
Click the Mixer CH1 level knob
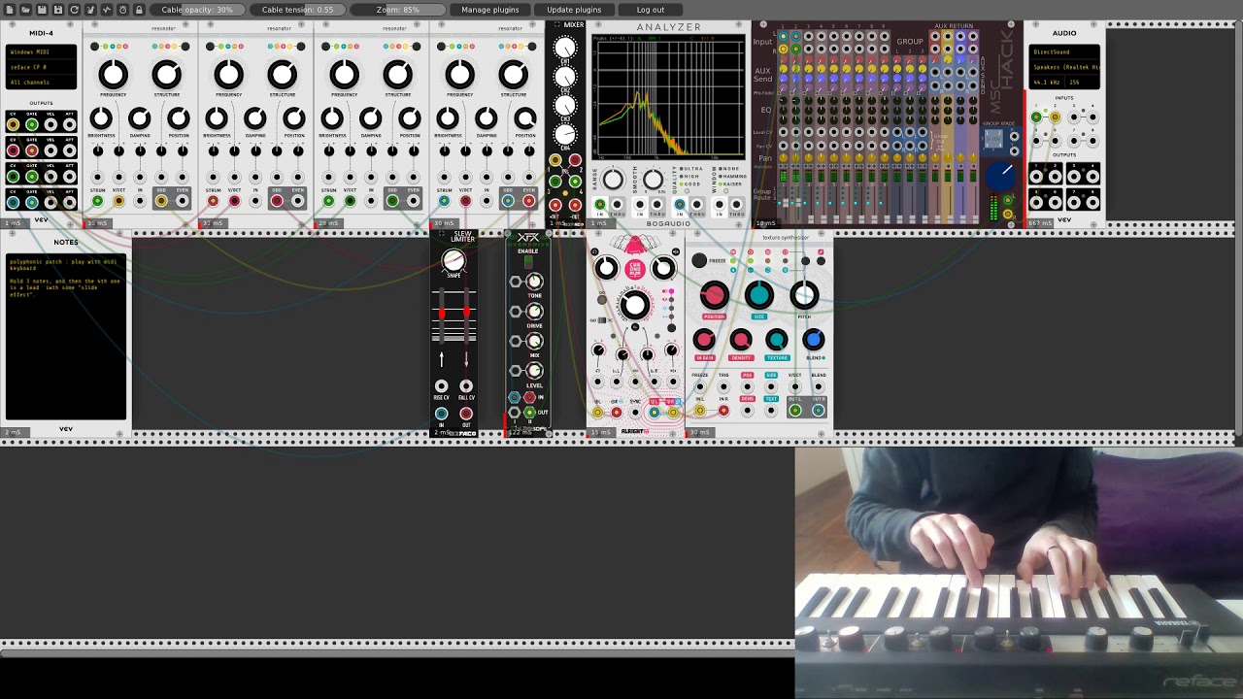tap(565, 47)
